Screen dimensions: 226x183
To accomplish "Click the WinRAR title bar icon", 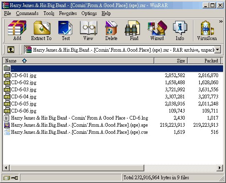I will click(6, 5).
